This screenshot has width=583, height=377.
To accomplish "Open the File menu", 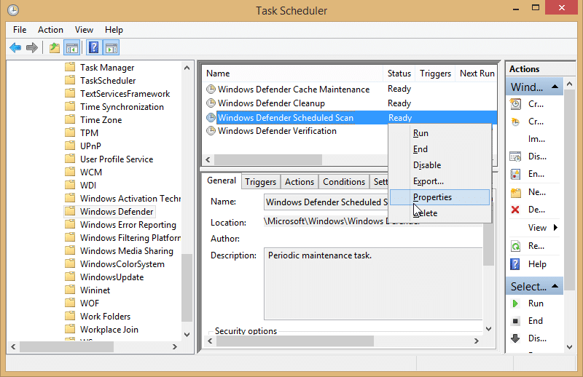I will pos(20,30).
